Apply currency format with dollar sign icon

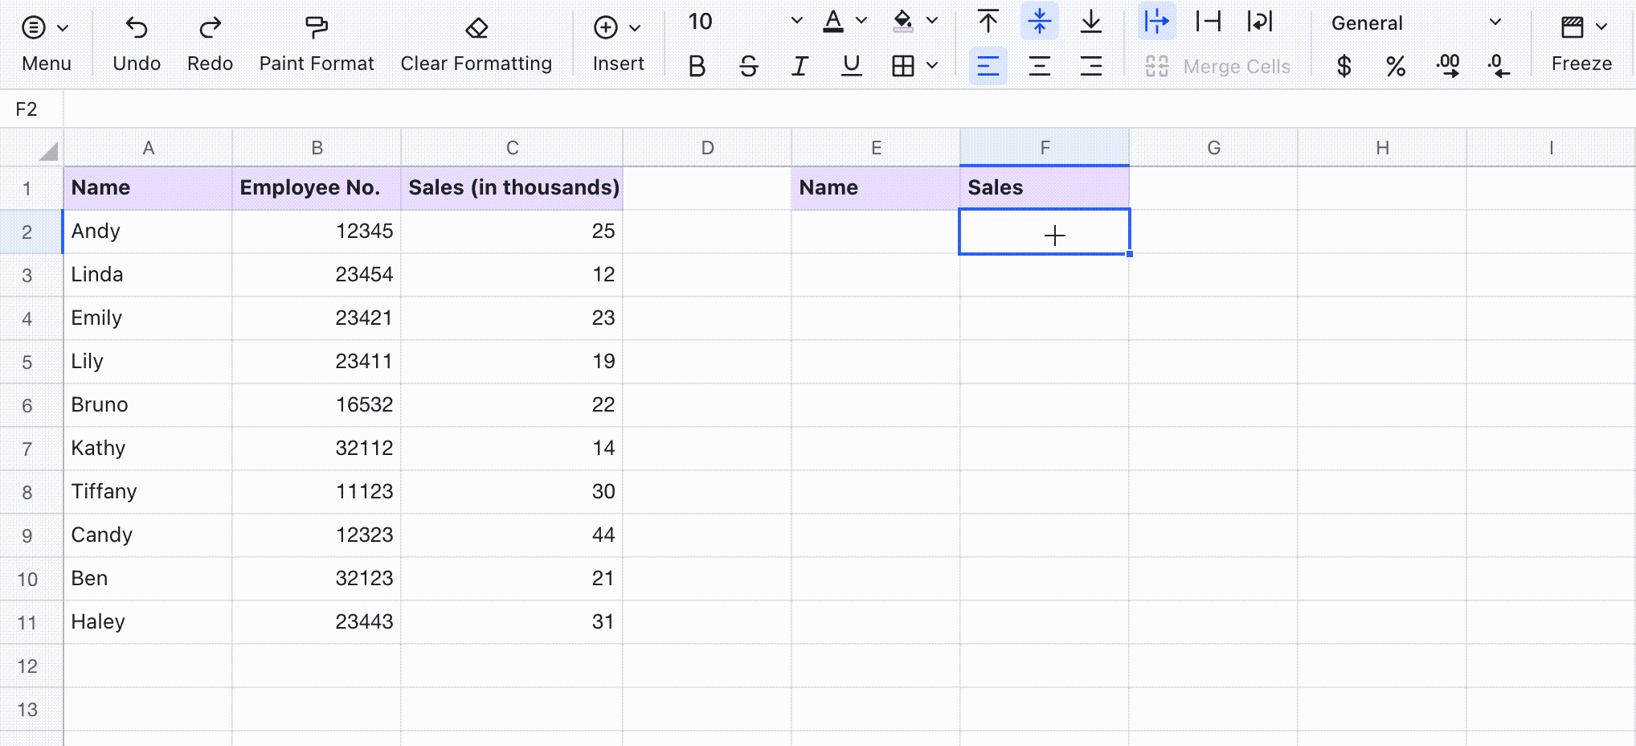tap(1344, 66)
